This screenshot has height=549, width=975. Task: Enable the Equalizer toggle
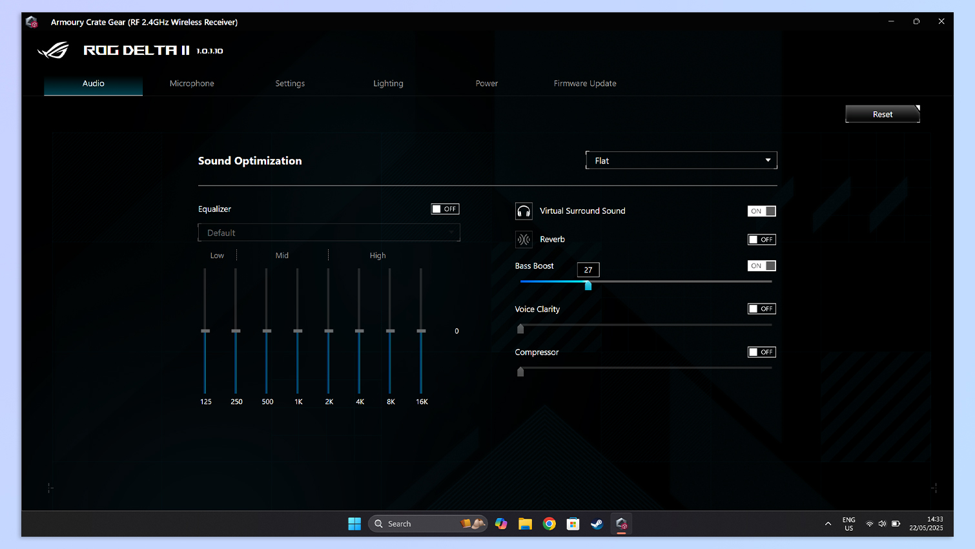[x=445, y=209]
